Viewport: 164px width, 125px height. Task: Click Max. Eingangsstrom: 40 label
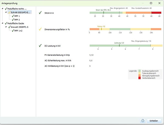(x=119, y=8)
